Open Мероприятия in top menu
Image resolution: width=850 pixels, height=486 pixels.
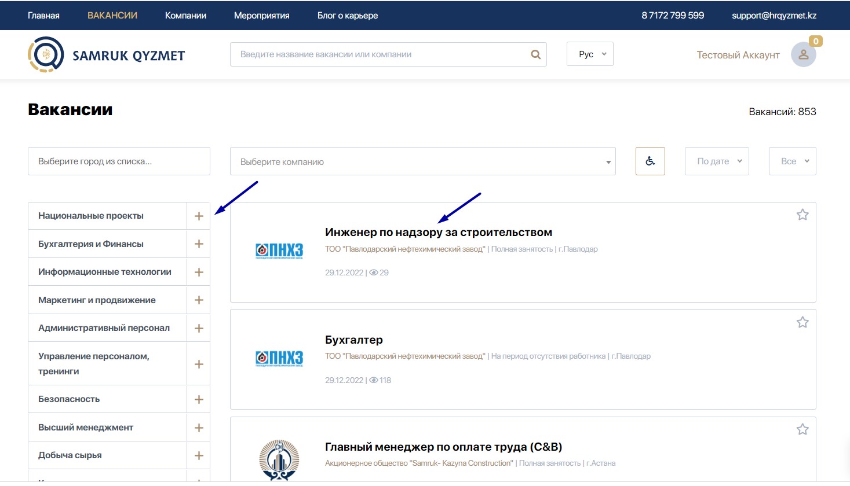262,16
